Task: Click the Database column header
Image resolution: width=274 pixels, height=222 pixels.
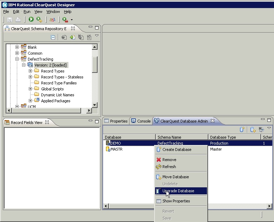Action: click(129, 137)
